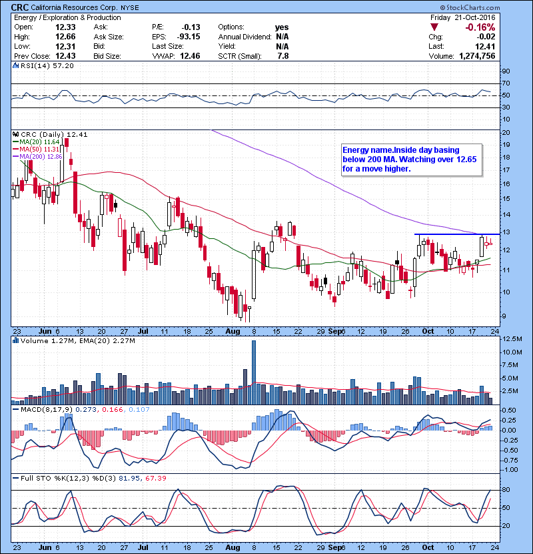Click the EPS value -93.15

pyautogui.click(x=189, y=37)
